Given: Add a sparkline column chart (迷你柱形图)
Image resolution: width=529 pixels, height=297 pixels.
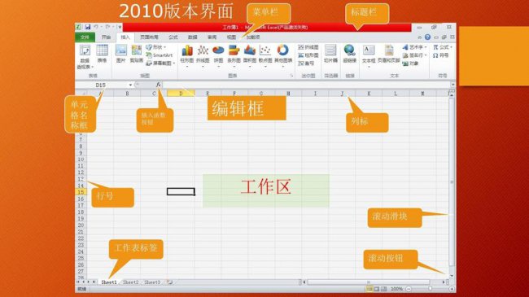Looking at the screenshot, I should coord(308,55).
